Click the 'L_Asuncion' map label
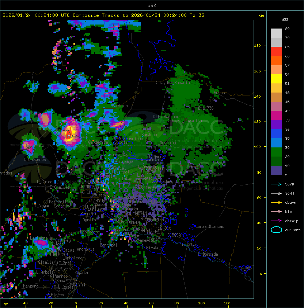Image resolution: width=304 pixels, height=308 pixels. point(166,143)
